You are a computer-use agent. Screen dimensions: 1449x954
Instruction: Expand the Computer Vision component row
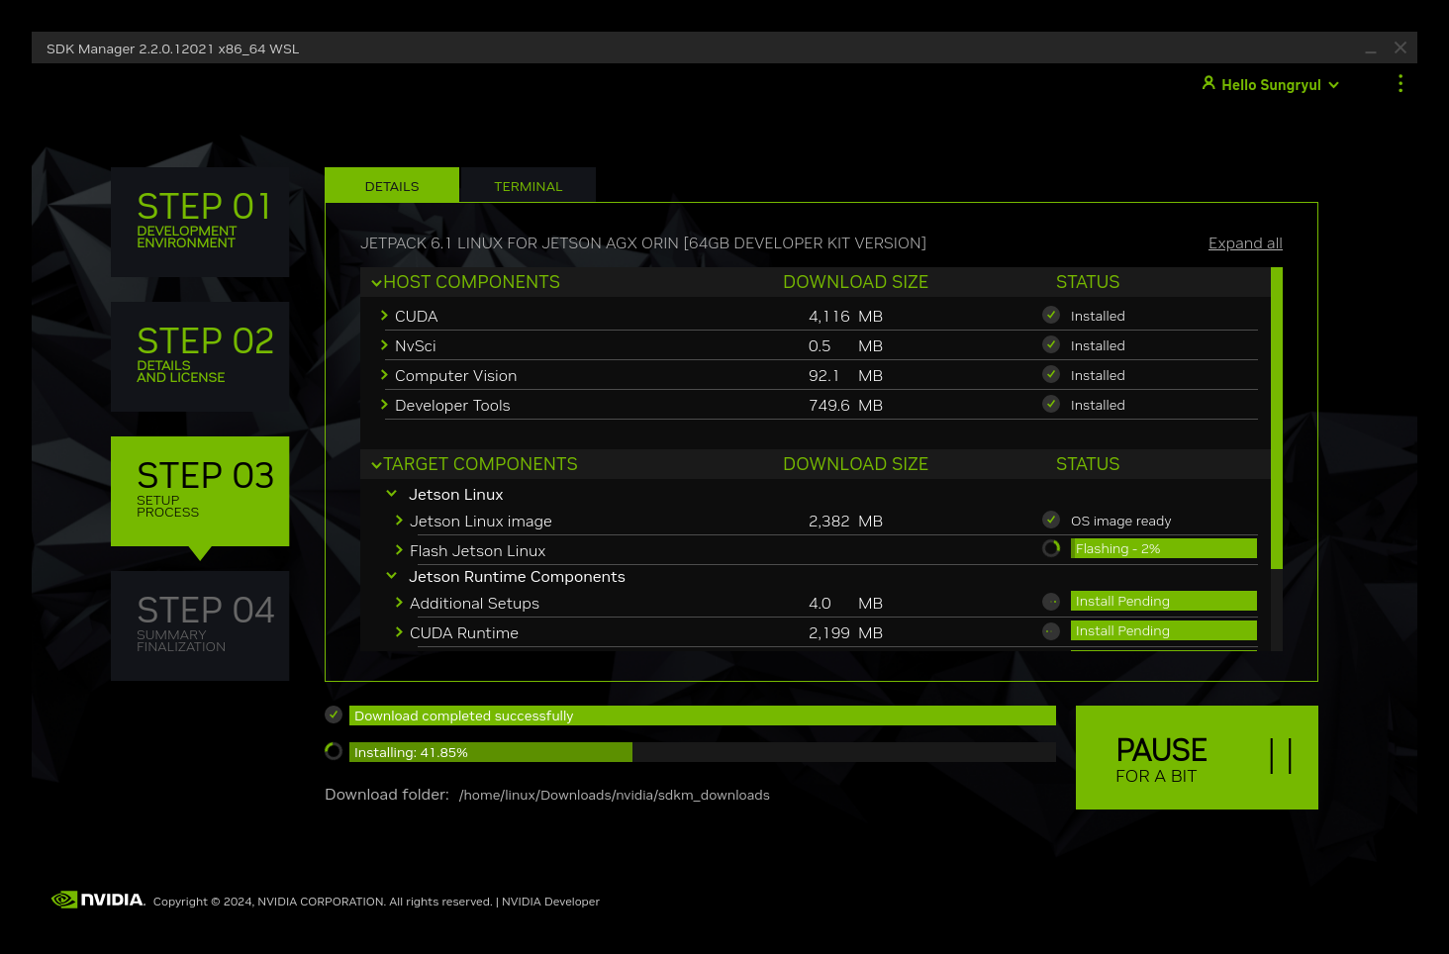coord(384,375)
